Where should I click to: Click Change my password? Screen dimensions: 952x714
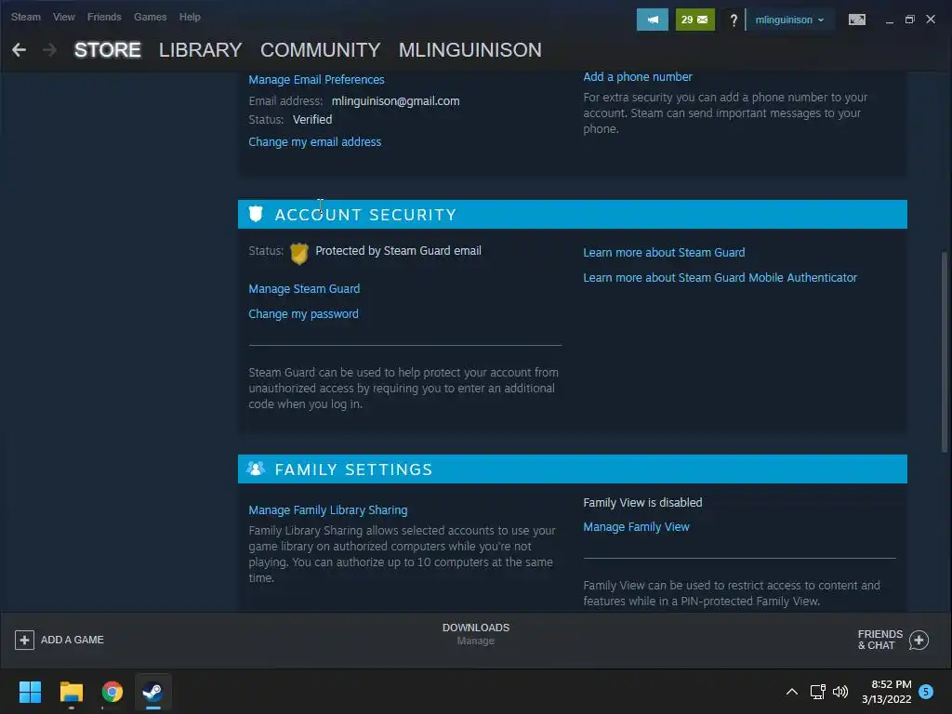304,314
